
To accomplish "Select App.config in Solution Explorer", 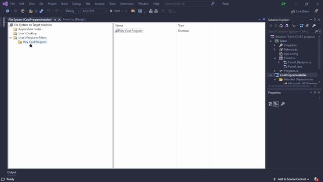I will coord(291,54).
